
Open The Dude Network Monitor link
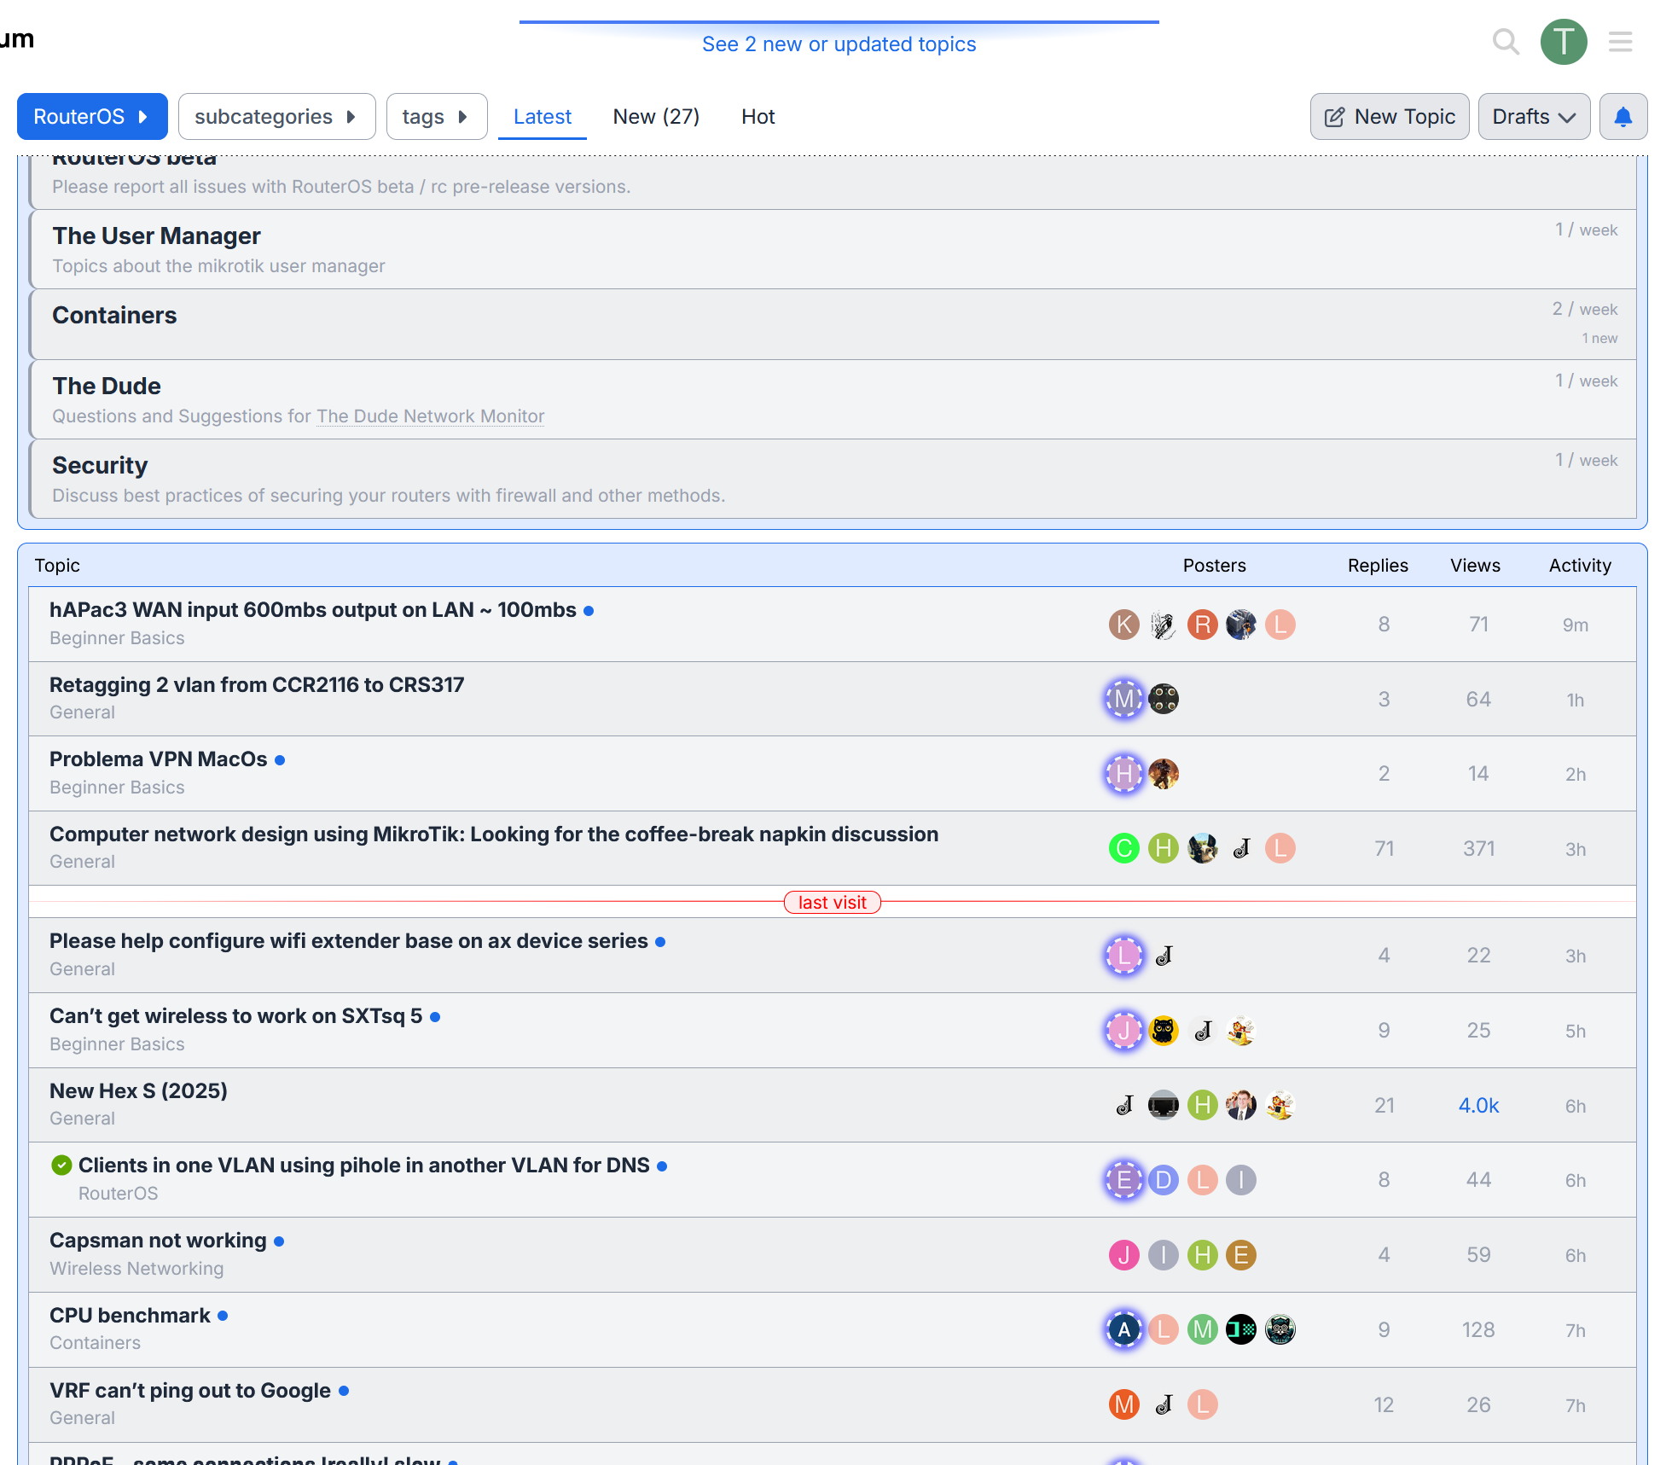click(x=430, y=416)
